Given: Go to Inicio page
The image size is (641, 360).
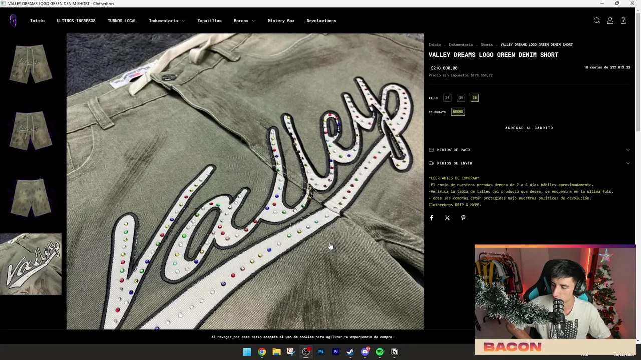Looking at the screenshot, I should click(37, 21).
